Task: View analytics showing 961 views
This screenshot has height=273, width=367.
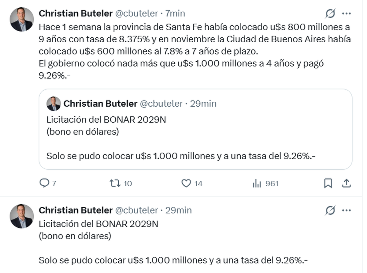Action: (x=257, y=183)
